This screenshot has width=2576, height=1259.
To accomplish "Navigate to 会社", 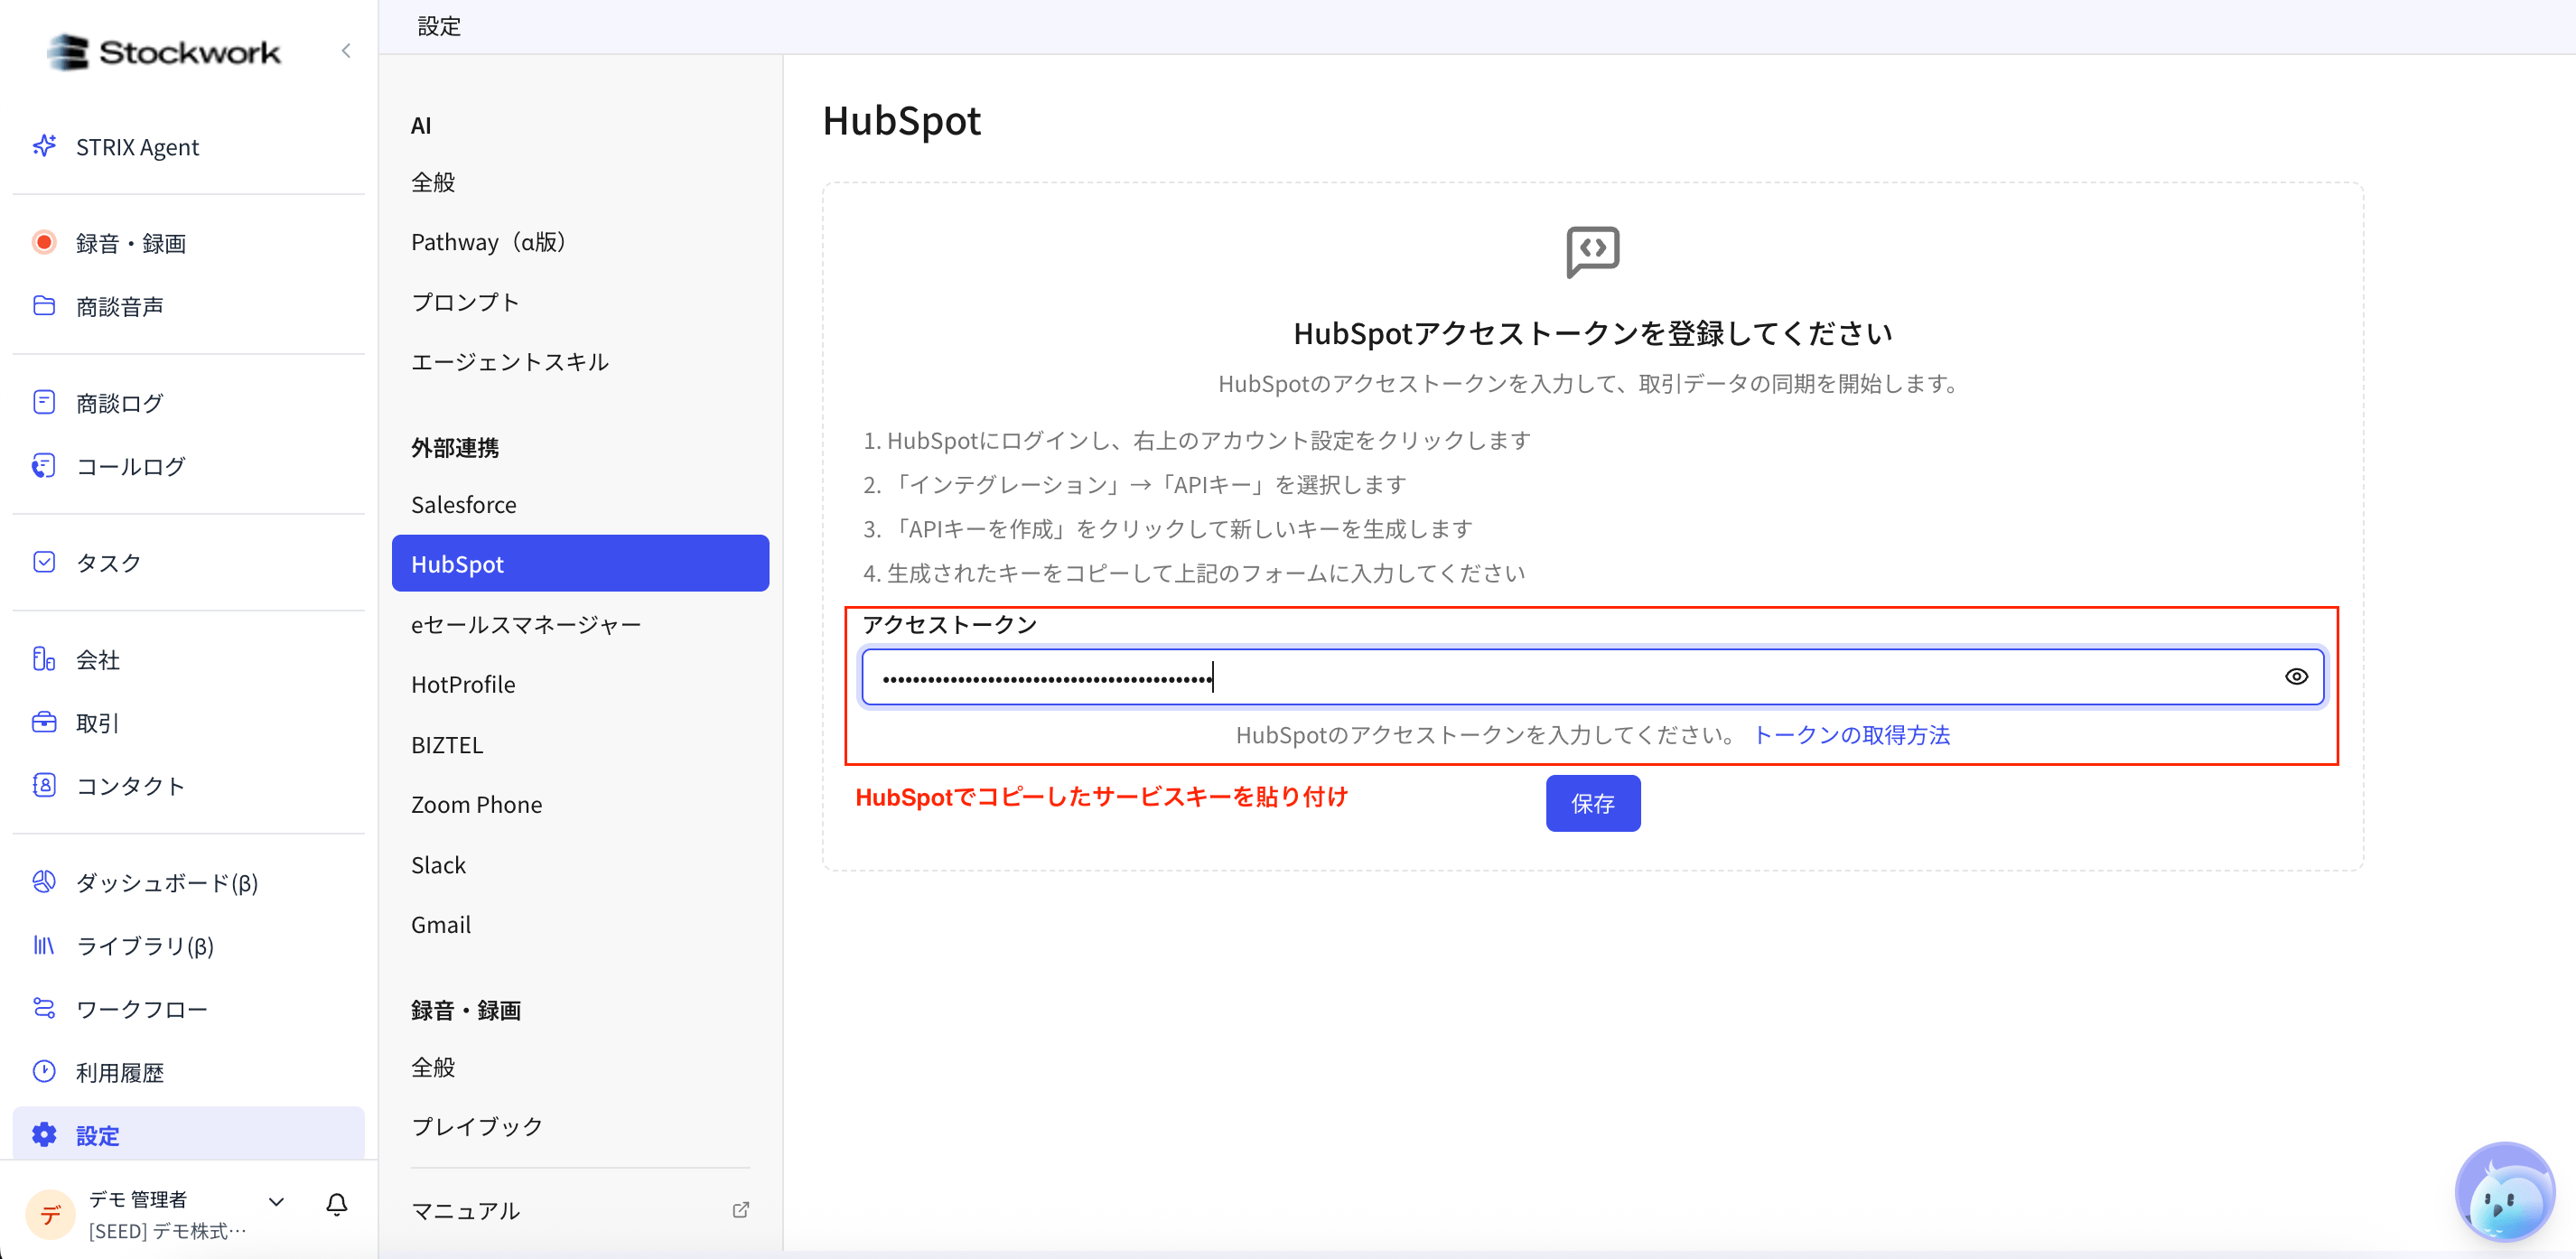I will click(x=98, y=659).
